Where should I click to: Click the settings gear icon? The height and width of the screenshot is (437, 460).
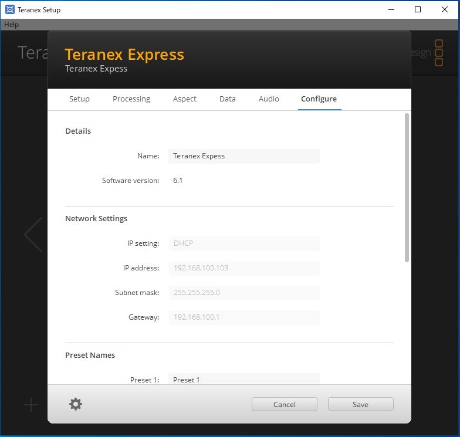point(76,404)
